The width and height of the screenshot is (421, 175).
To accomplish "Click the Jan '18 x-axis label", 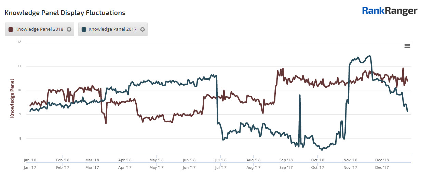I will [x=30, y=160].
